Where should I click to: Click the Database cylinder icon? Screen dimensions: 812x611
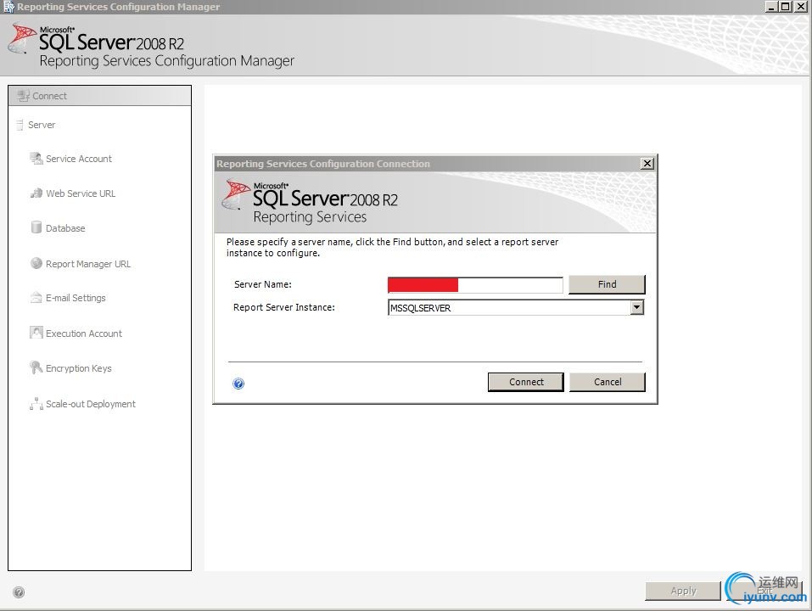(36, 227)
